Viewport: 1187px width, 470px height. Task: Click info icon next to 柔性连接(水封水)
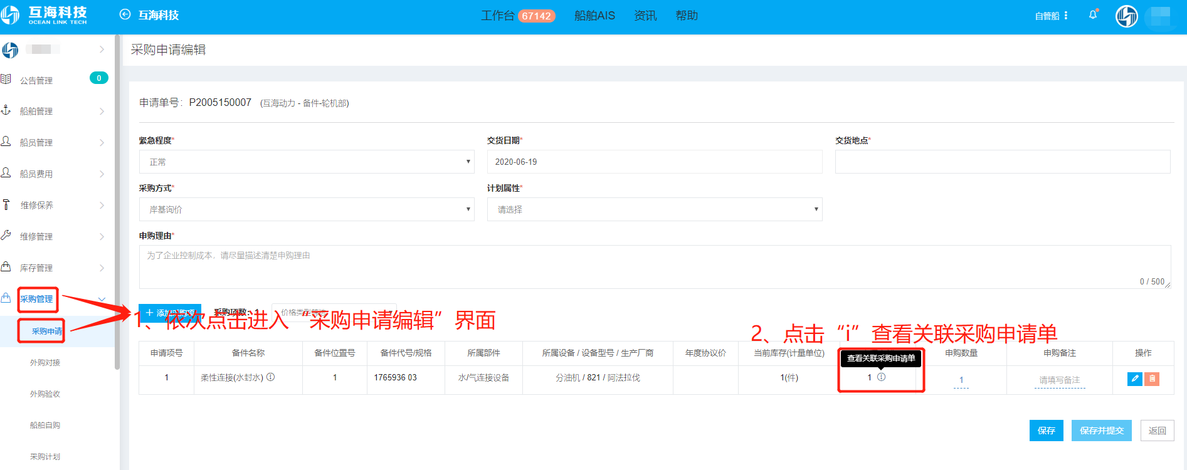point(271,377)
